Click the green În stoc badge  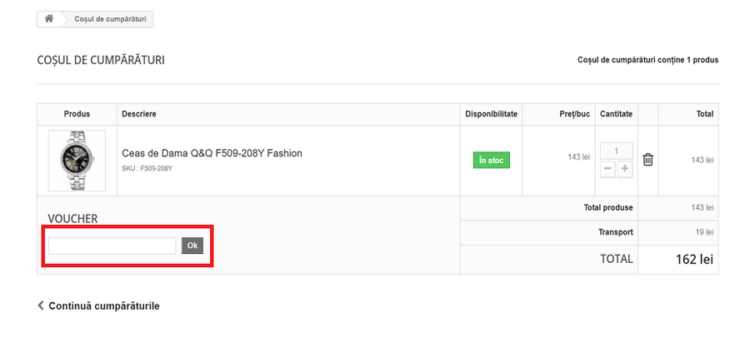click(491, 160)
